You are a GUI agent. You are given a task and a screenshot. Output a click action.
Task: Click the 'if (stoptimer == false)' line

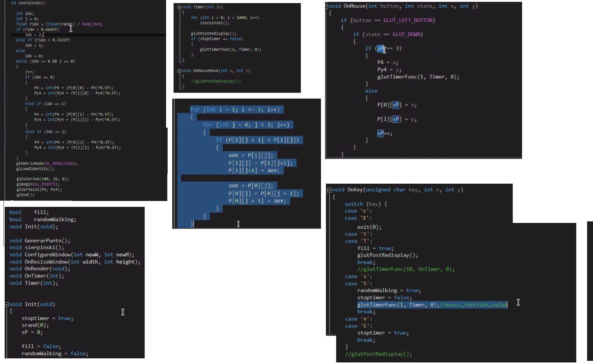coord(217,39)
